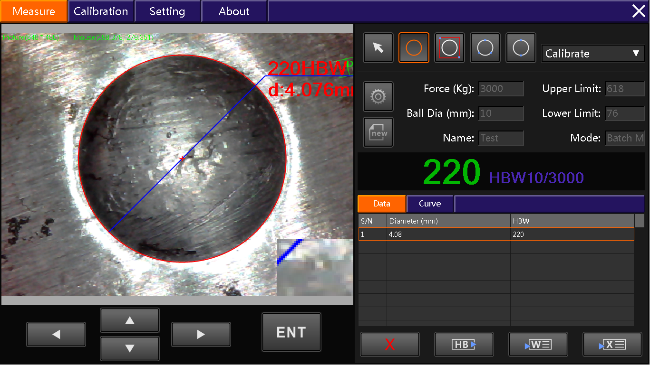Export the data to Word

pyautogui.click(x=538, y=345)
